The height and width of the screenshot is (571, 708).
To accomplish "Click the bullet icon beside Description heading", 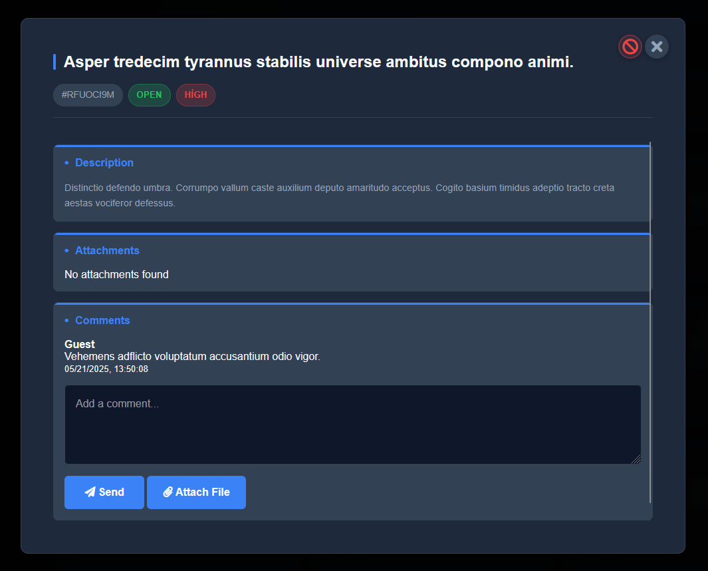I will pyautogui.click(x=66, y=162).
